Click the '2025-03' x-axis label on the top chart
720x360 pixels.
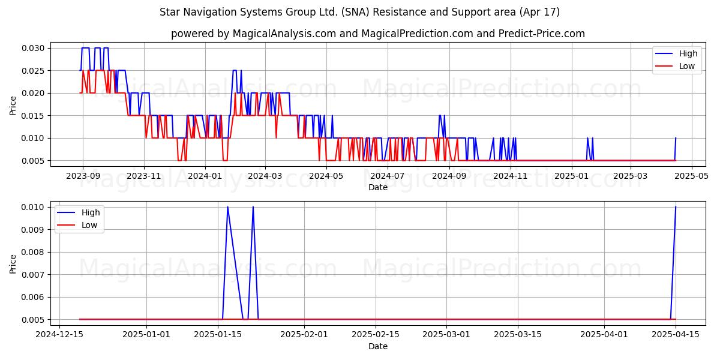click(x=631, y=176)
